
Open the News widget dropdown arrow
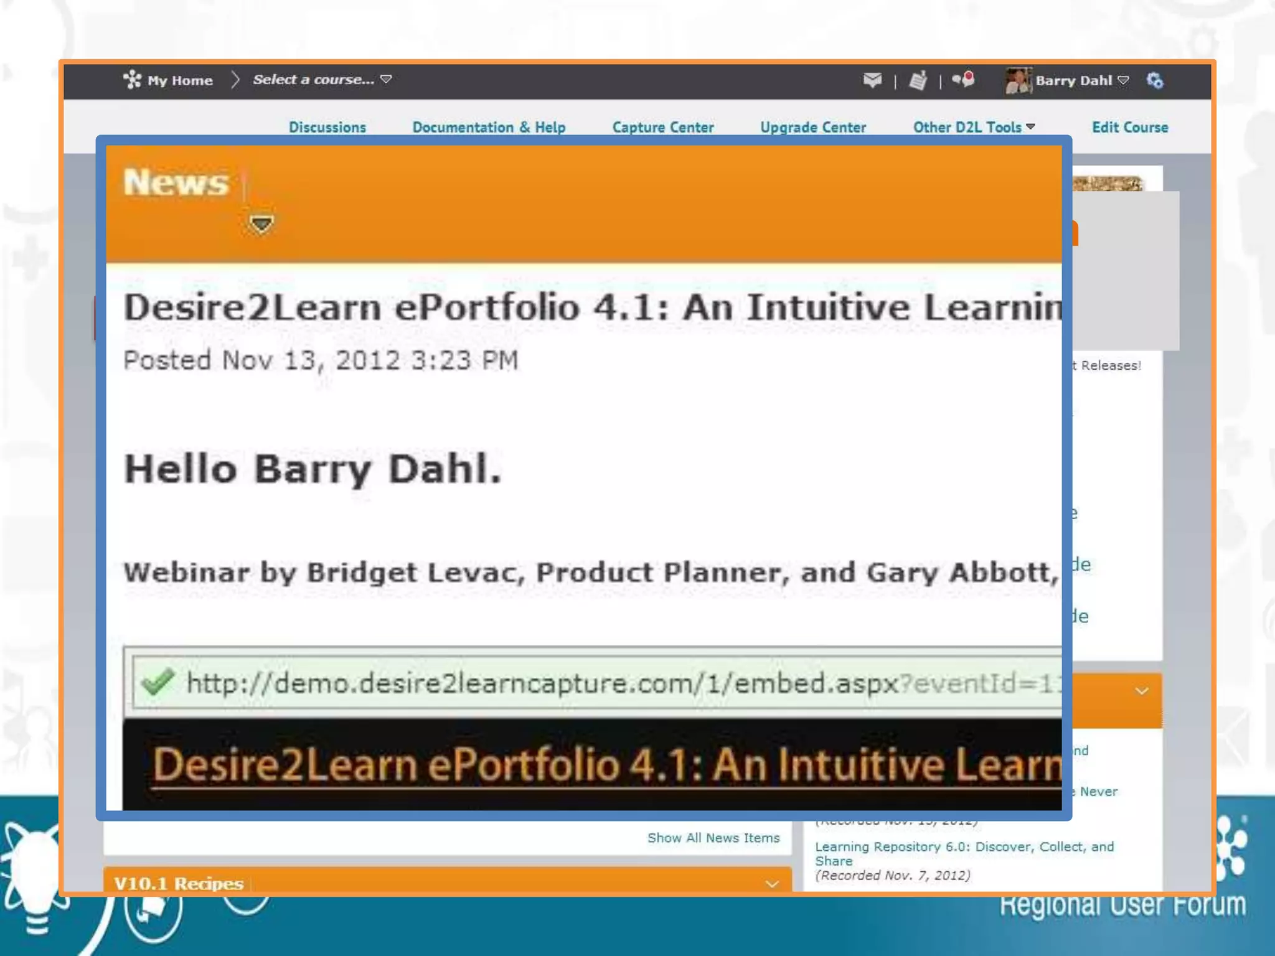pos(261,223)
